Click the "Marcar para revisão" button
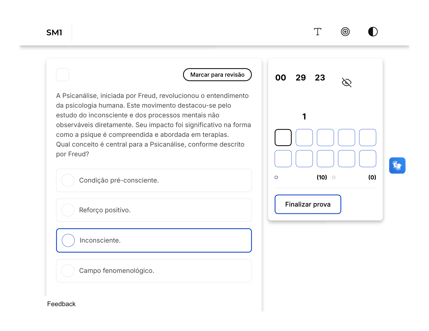The width and height of the screenshot is (429, 331). [x=217, y=75]
